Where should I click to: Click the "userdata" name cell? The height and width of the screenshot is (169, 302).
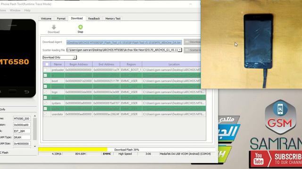coord(57,114)
